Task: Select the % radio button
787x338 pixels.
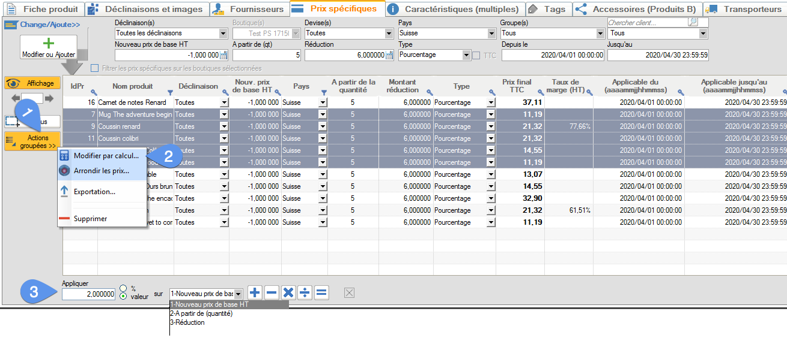Action: coord(123,288)
